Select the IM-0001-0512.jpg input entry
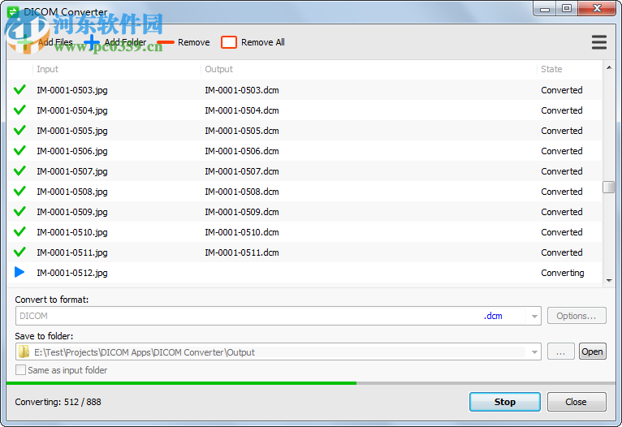This screenshot has width=622, height=427. [x=72, y=273]
